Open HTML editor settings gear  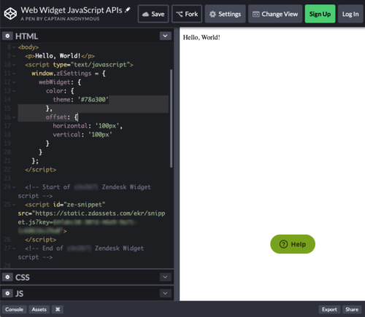pos(7,36)
